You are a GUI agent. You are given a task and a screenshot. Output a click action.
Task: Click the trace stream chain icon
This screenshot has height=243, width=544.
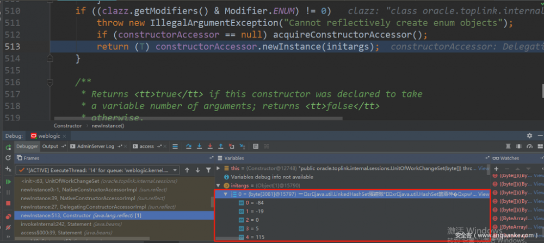[x=266, y=146]
